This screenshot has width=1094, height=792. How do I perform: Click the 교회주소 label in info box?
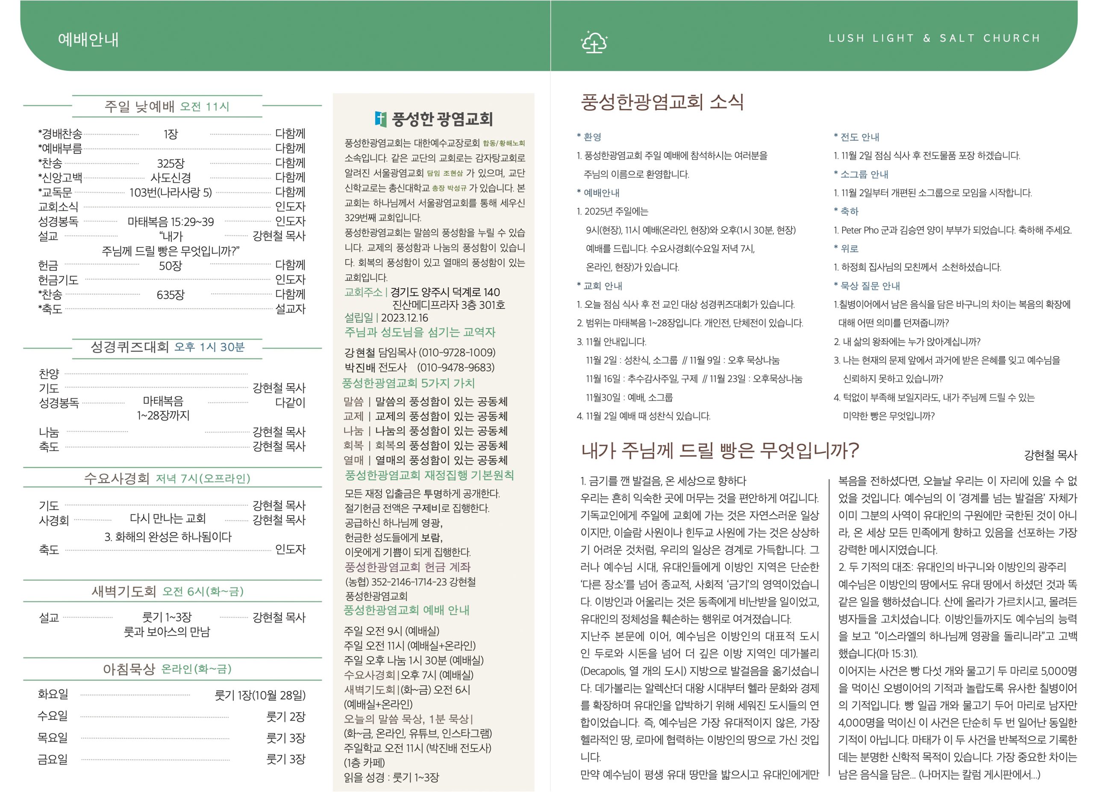363,292
